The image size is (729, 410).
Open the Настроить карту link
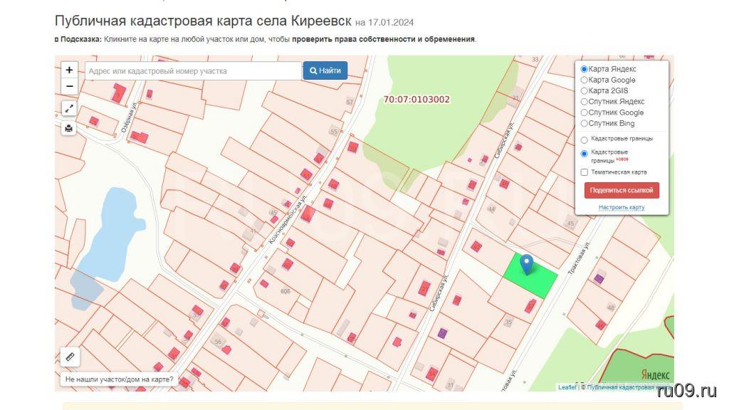click(622, 207)
